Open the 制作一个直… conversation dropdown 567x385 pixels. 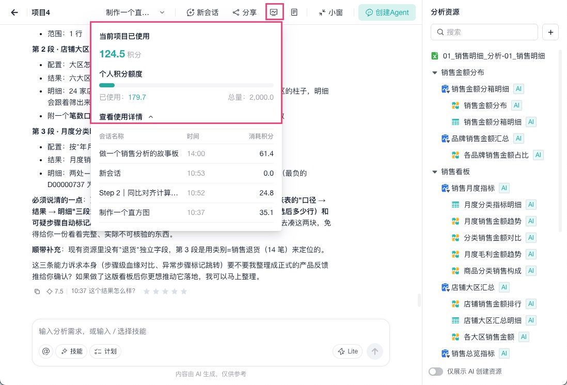(x=135, y=12)
